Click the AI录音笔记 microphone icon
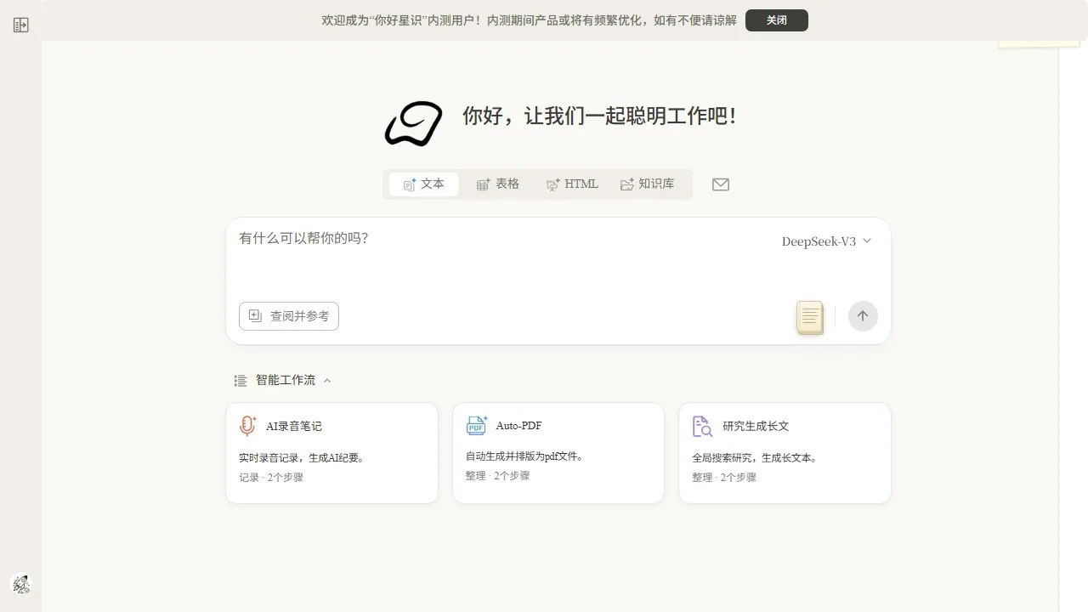The image size is (1088, 612). point(247,426)
